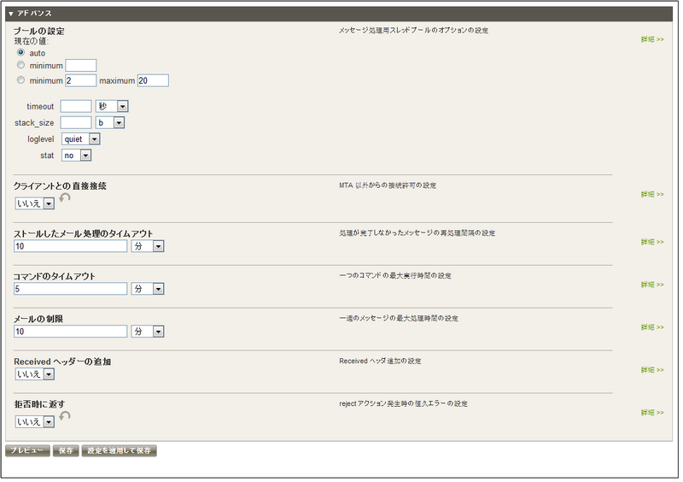
Task: Open the loglevel dropdown showing quiet
Action: (x=81, y=139)
